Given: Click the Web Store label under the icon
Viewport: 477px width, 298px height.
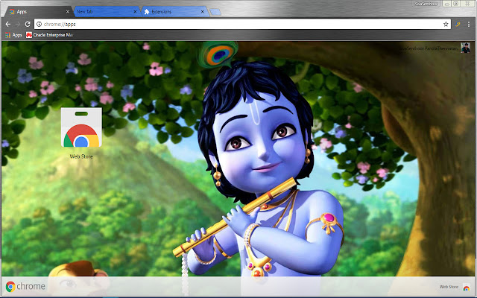Looking at the screenshot, I should [81, 156].
